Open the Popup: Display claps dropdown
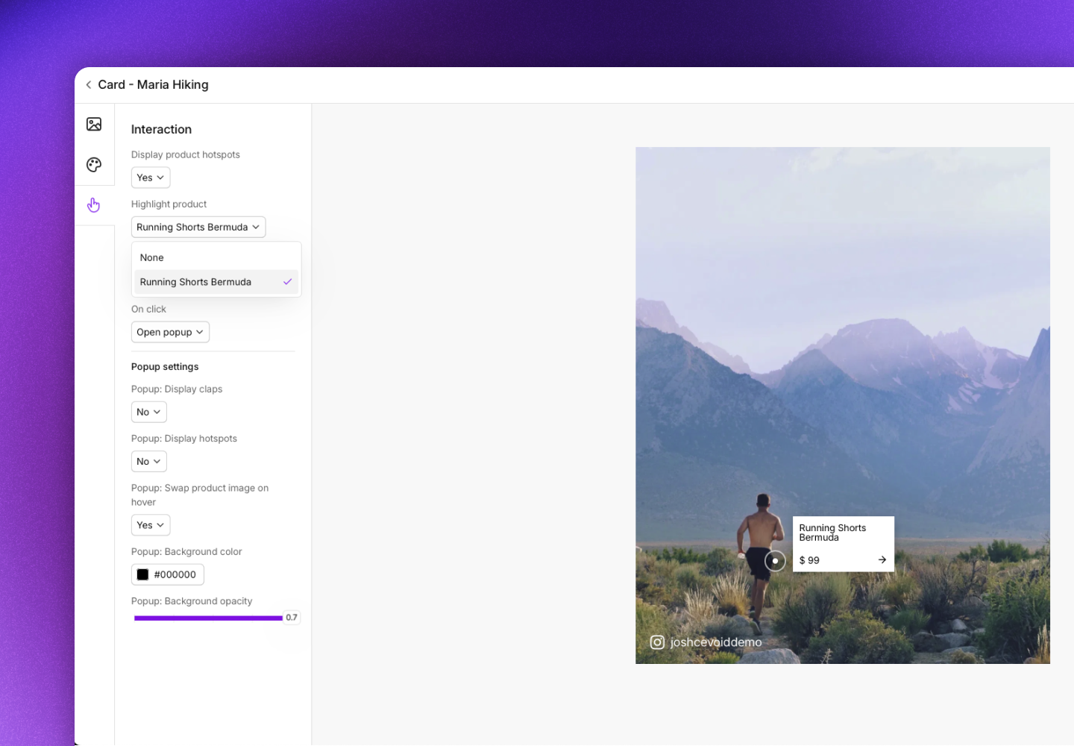The image size is (1074, 746). pyautogui.click(x=149, y=412)
